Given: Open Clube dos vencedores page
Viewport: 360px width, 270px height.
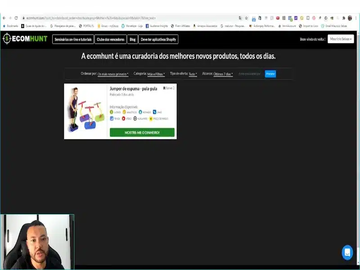Looking at the screenshot, I should pyautogui.click(x=110, y=39).
